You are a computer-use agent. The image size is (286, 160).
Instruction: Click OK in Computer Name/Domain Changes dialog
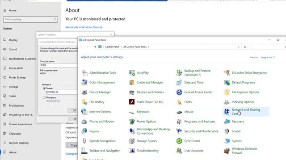(72, 111)
